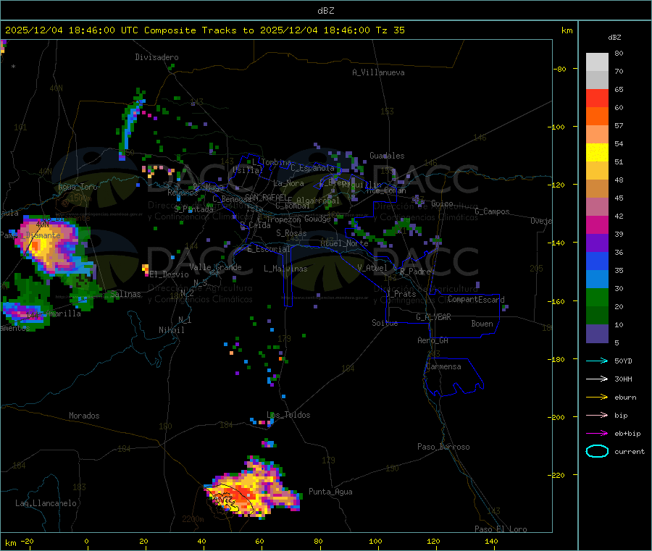Click the intense storm cell near Punta_Agua
652x551 pixels.
[x=252, y=489]
